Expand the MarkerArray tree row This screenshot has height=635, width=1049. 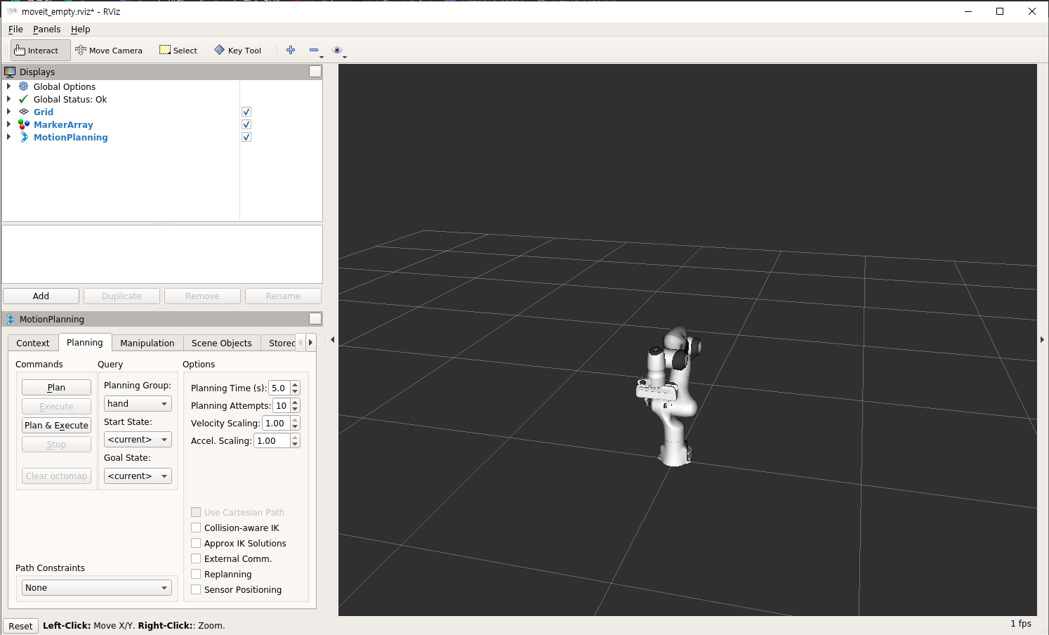8,124
